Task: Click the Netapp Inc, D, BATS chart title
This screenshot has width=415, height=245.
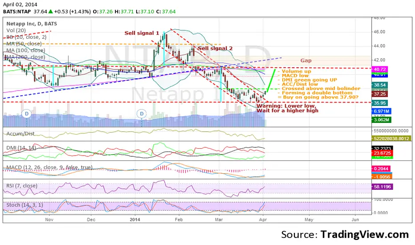Action: (32, 24)
